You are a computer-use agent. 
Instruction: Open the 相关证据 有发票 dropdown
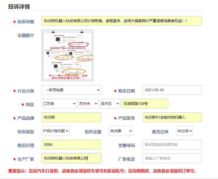(x=121, y=131)
